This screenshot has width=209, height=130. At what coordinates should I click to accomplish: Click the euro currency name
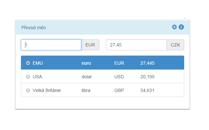click(86, 63)
